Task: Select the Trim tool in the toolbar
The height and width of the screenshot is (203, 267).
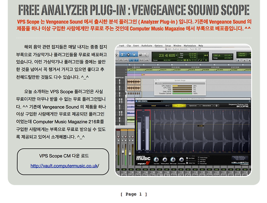Action: [x=122, y=54]
